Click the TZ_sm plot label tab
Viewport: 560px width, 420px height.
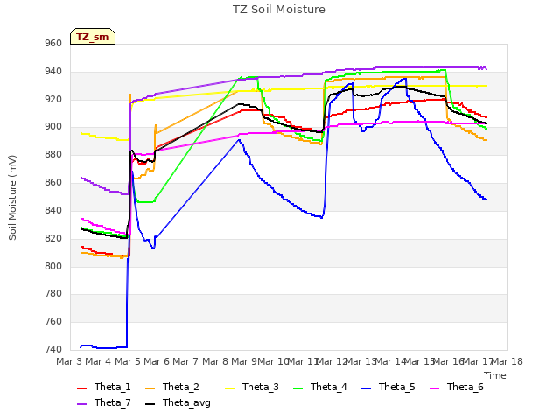click(x=93, y=37)
